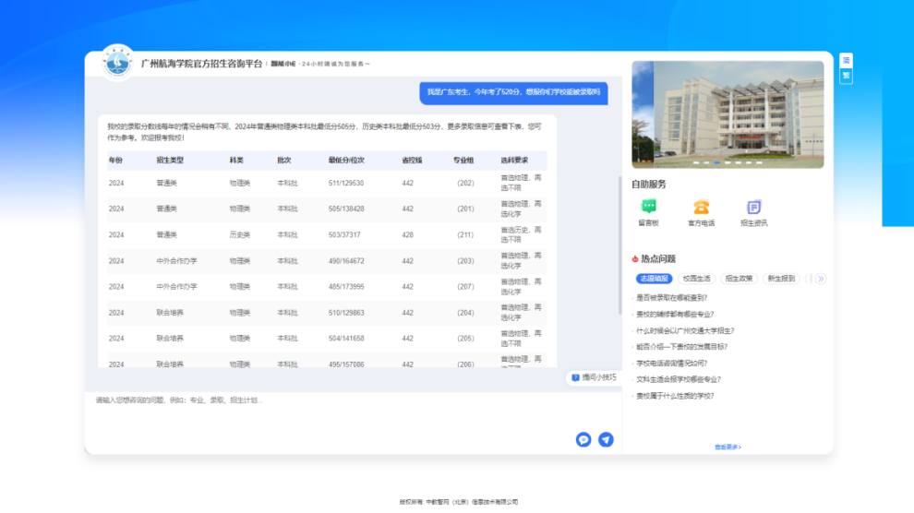
Task: Expand more categories with double-chevron arrow
Action: coord(820,278)
